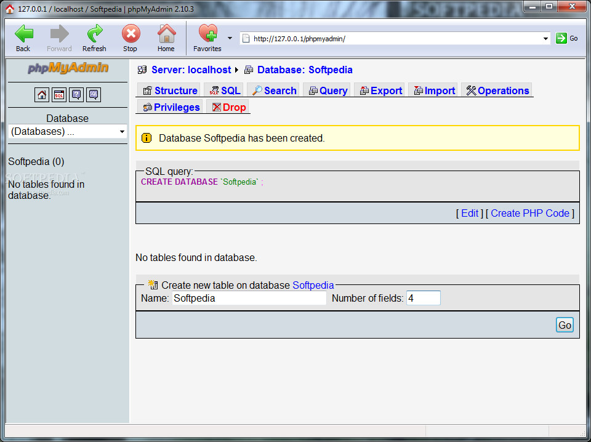Click the Server: localhost breadcrumb link

tap(191, 70)
